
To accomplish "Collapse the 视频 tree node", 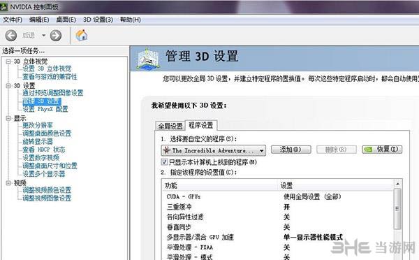I will point(8,183).
